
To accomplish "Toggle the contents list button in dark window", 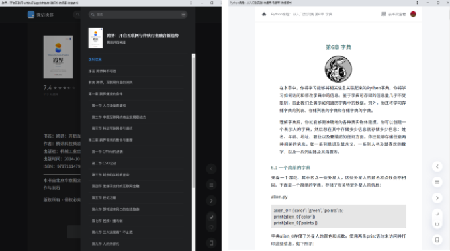I will point(212,185).
